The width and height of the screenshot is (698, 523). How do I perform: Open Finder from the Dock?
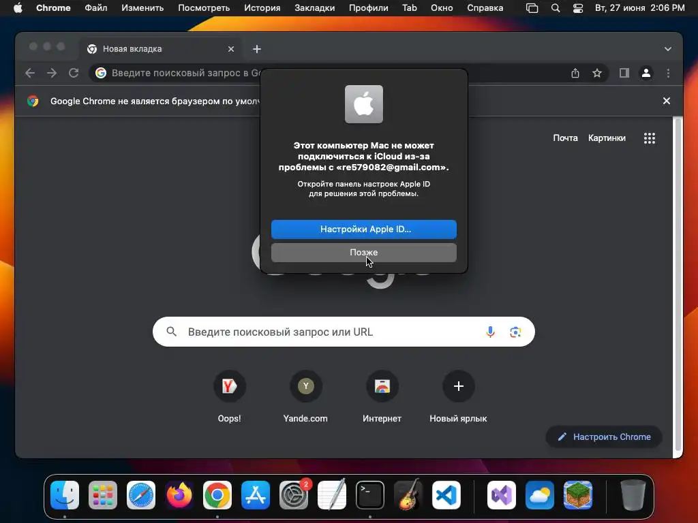tap(65, 495)
